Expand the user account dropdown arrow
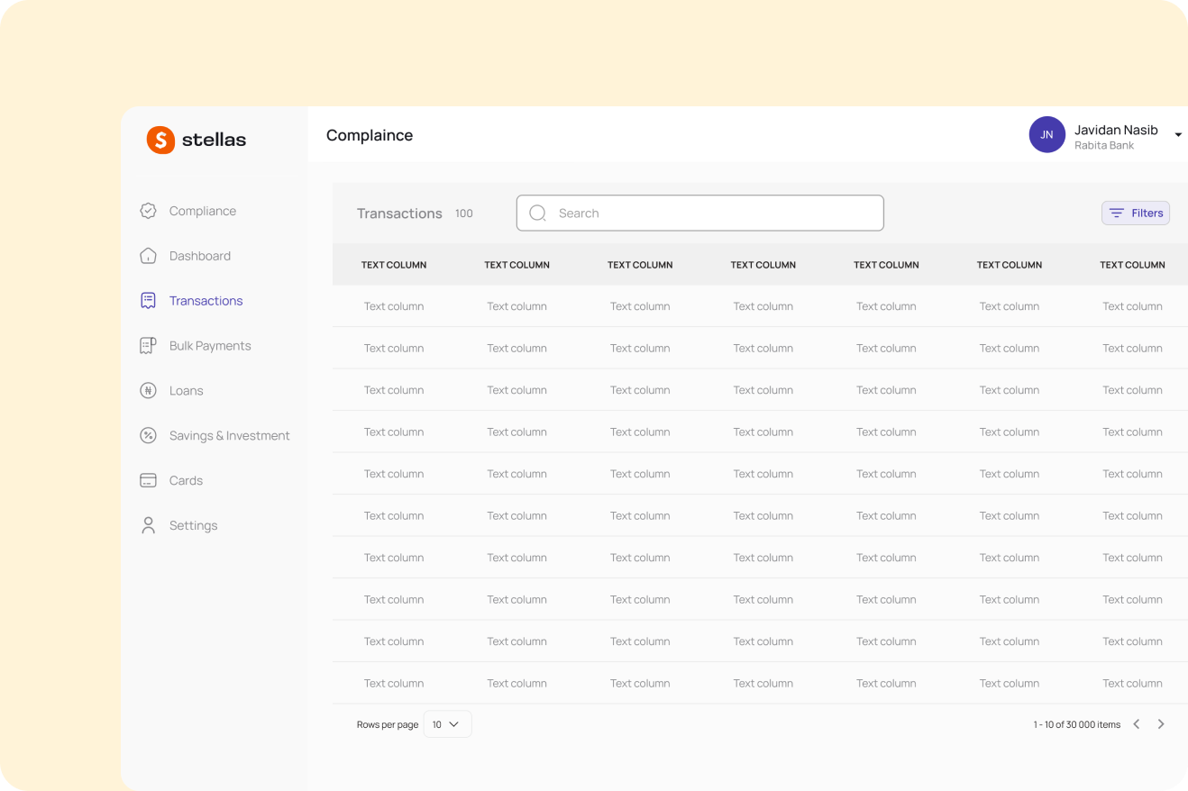 (x=1178, y=135)
